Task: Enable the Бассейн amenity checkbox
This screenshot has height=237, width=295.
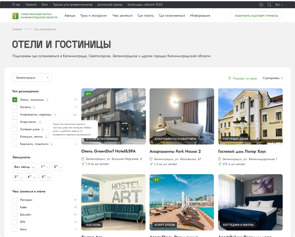Action: point(15,214)
